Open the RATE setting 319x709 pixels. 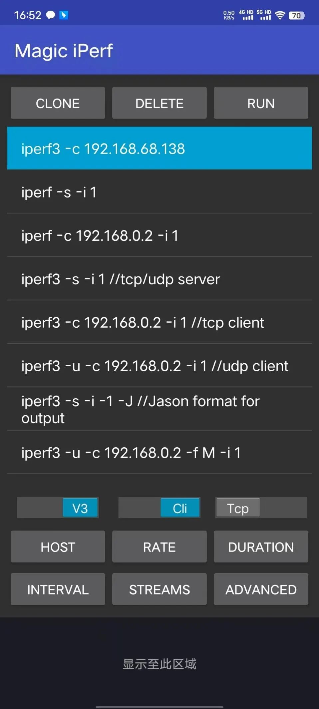pos(159,546)
